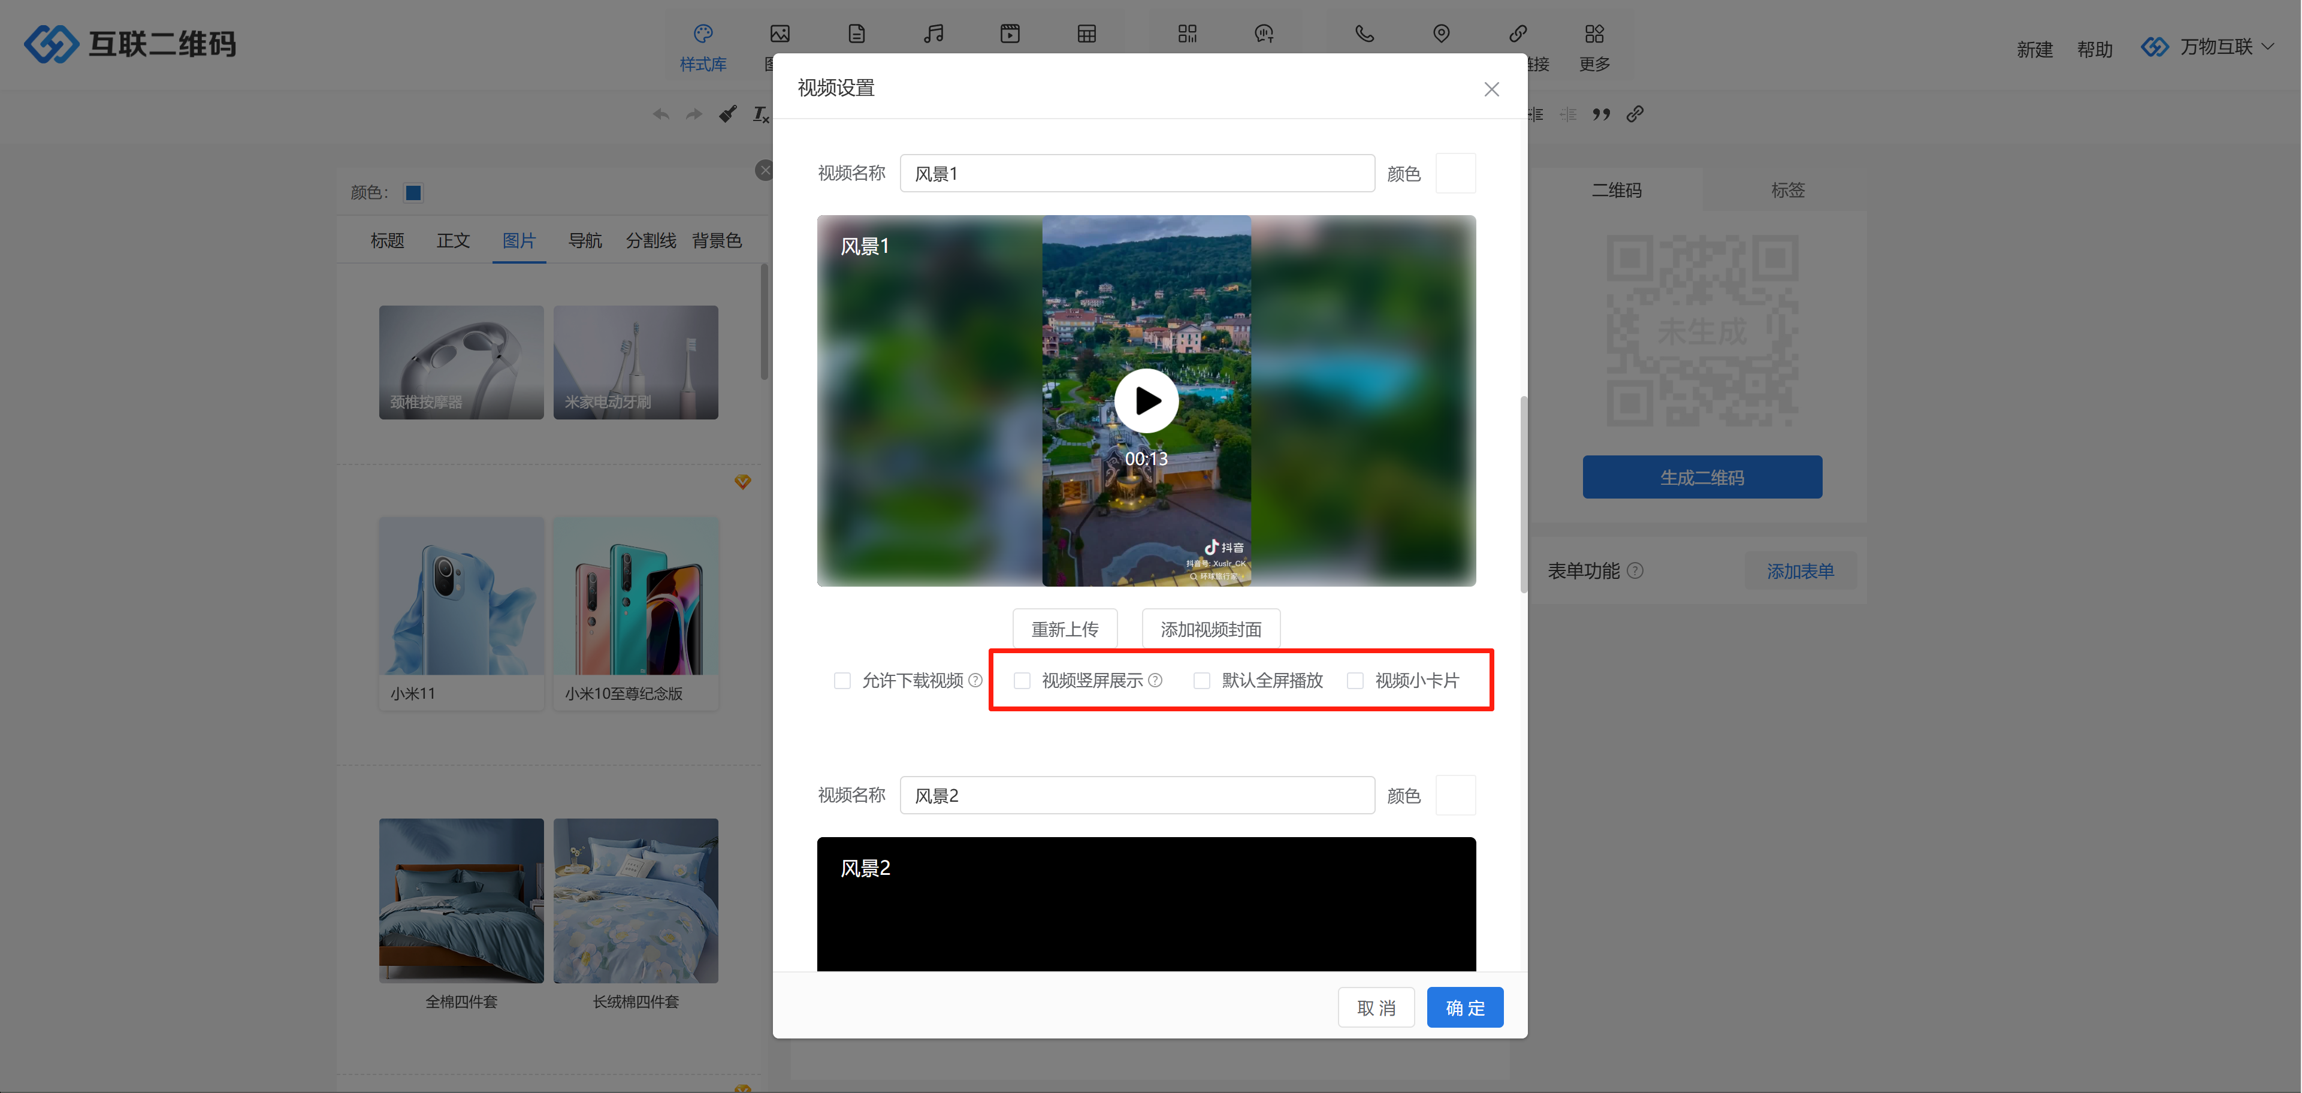Click the redo arrow in editor toolbar
This screenshot has width=2302, height=1093.
[x=693, y=114]
